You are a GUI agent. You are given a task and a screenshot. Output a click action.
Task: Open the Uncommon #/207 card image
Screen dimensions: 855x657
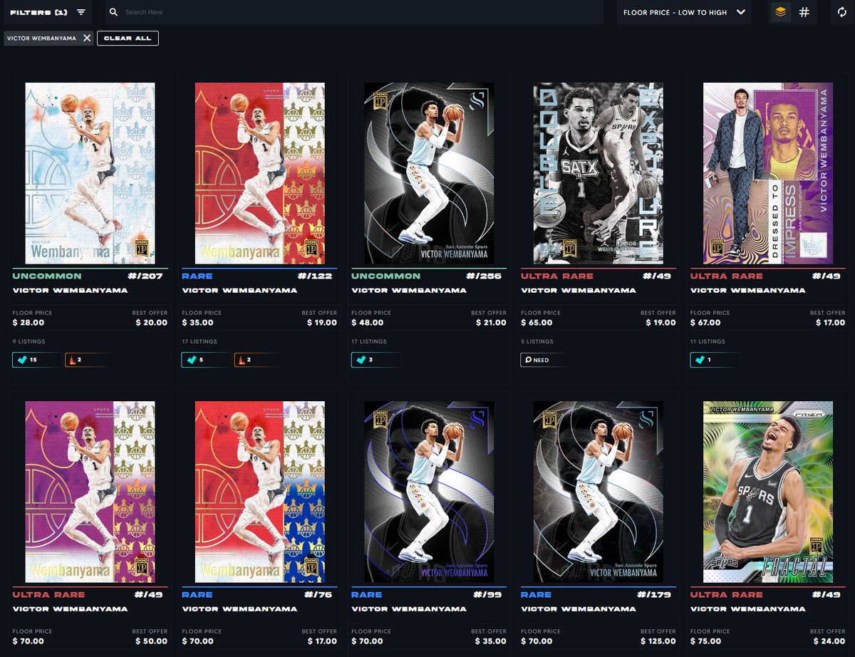point(90,173)
